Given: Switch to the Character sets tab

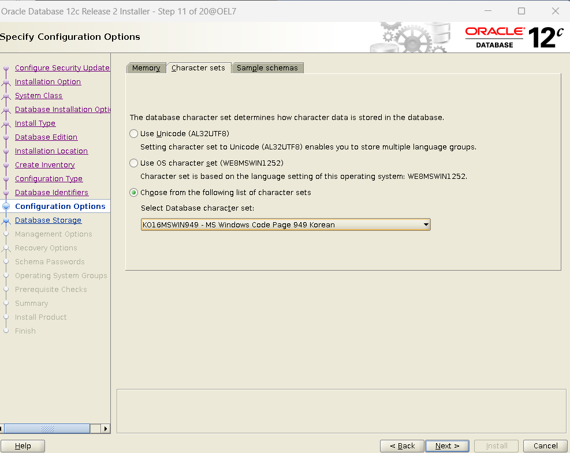Looking at the screenshot, I should click(199, 68).
